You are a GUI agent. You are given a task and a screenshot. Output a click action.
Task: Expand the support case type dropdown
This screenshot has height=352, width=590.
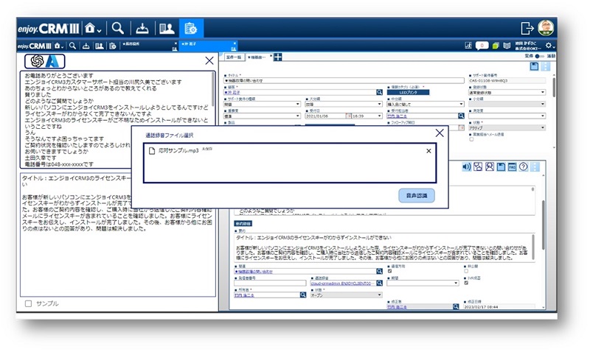[298, 105]
